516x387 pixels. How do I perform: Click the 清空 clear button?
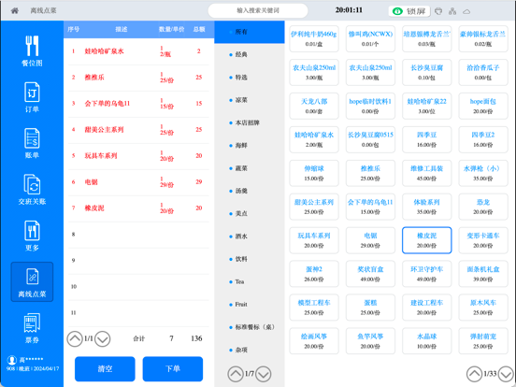(105, 369)
